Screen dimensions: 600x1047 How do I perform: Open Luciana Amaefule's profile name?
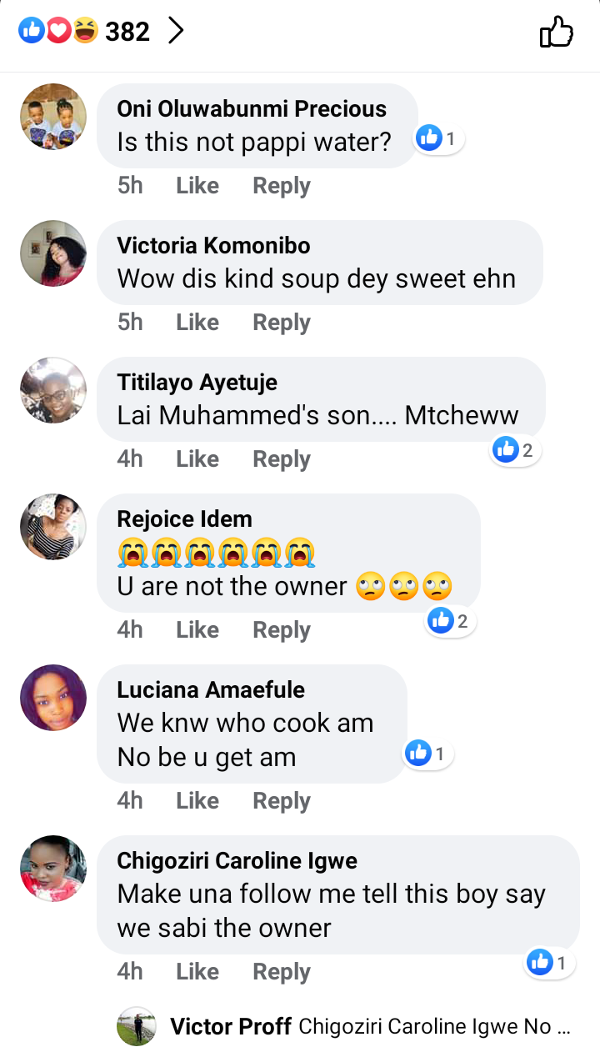pos(211,690)
